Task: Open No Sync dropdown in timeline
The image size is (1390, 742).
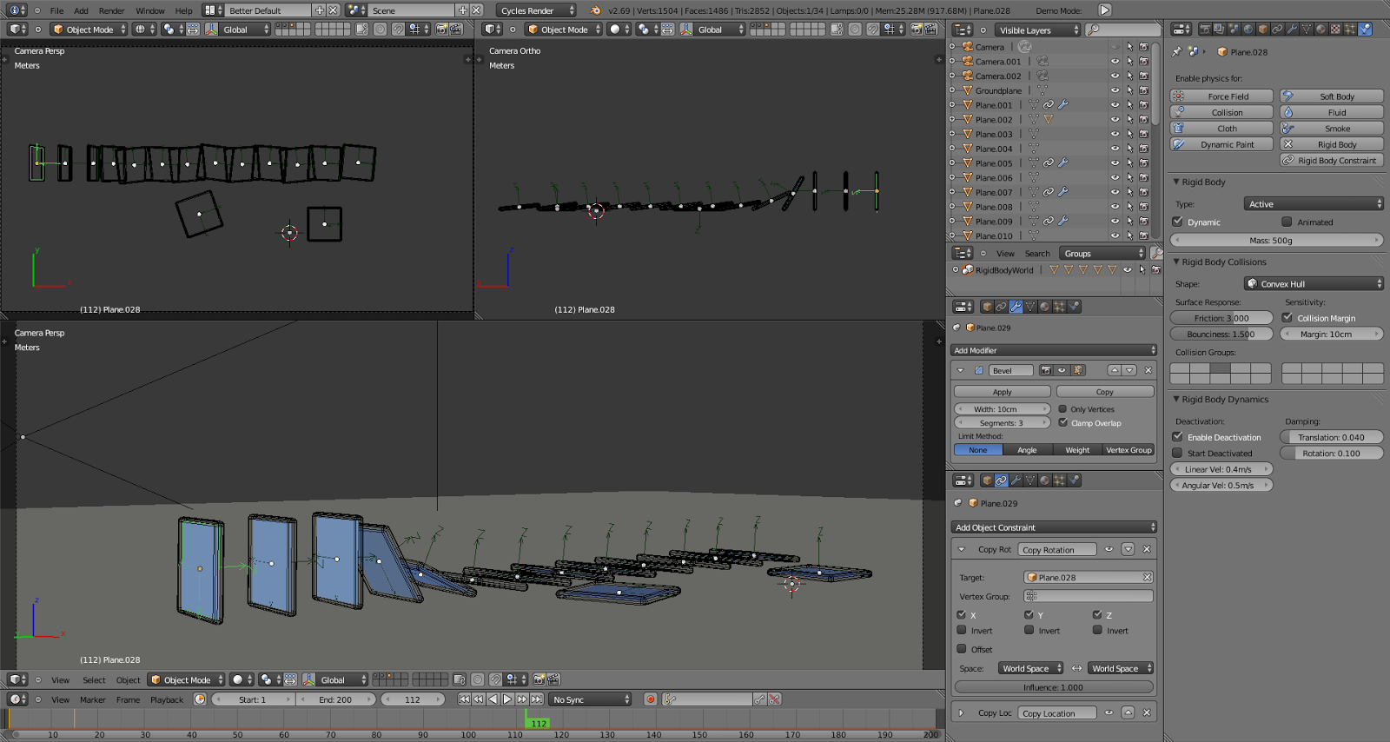Action: click(591, 699)
